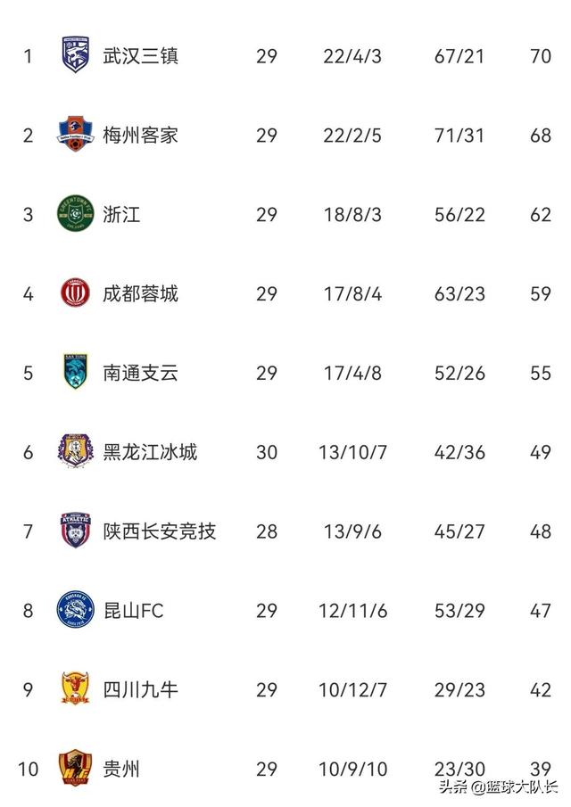Click the Chengdu Rongcheng (成都蓉城) red logo
571x807 pixels.
(75, 292)
